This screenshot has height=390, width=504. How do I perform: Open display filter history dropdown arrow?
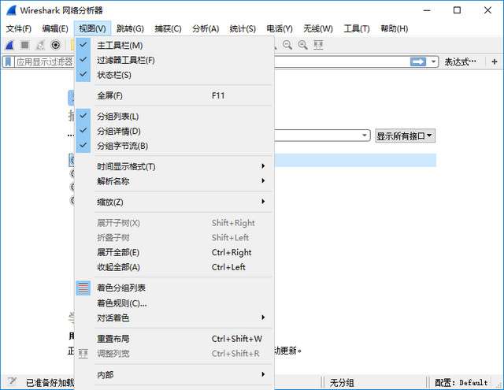coord(434,61)
